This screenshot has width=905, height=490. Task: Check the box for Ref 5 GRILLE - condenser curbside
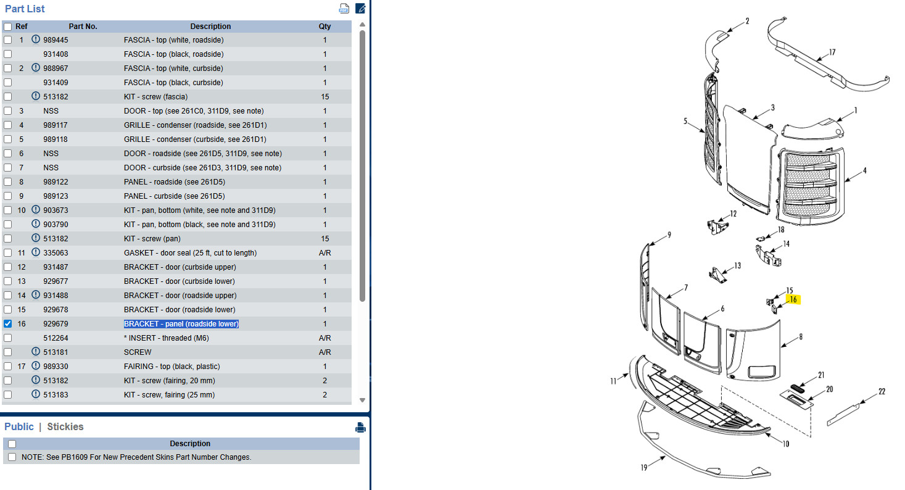pyautogui.click(x=7, y=139)
